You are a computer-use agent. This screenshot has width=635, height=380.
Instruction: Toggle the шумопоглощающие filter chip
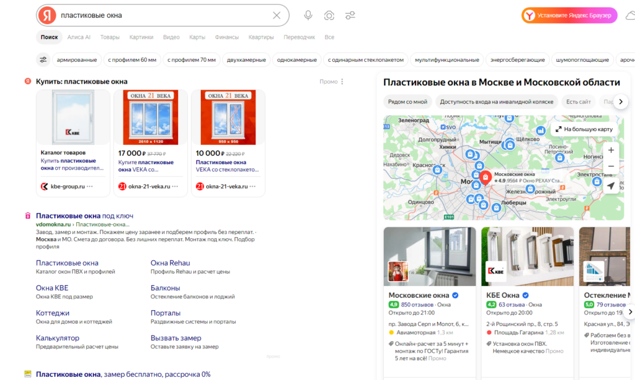click(582, 60)
